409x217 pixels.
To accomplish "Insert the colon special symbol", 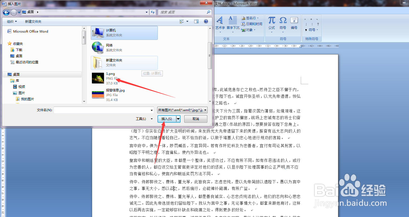I will (312, 24).
